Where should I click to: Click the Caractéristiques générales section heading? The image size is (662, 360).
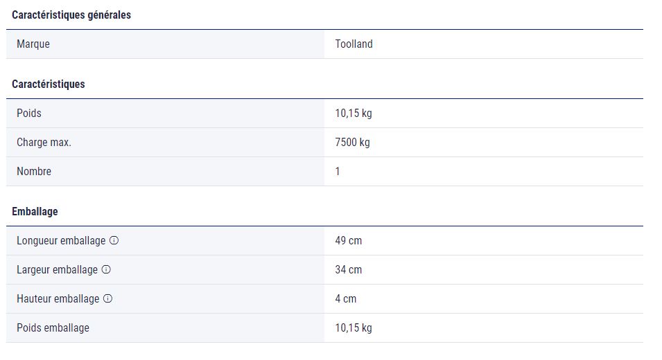(71, 15)
